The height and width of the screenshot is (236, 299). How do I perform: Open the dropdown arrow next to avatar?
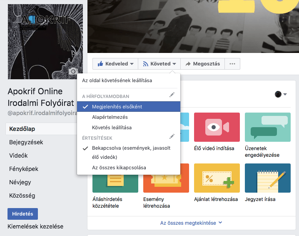[285, 94]
